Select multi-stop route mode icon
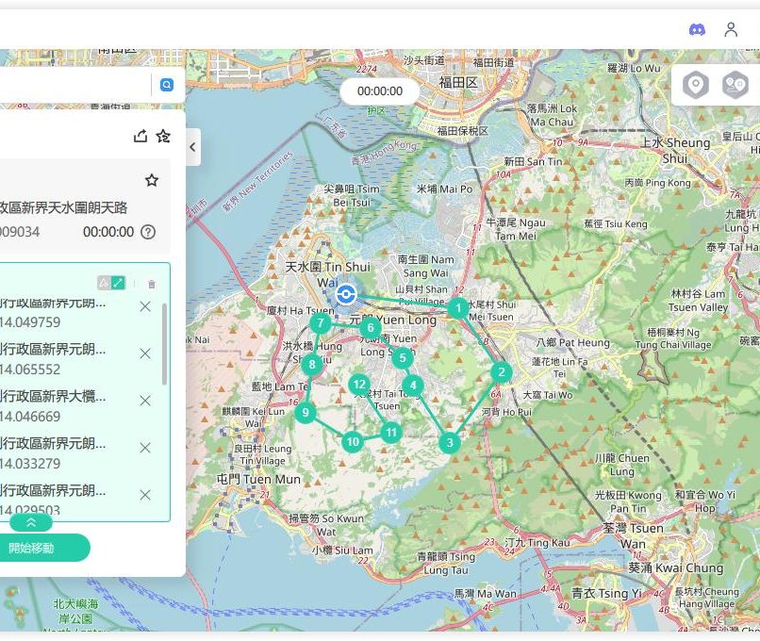 click(x=735, y=86)
